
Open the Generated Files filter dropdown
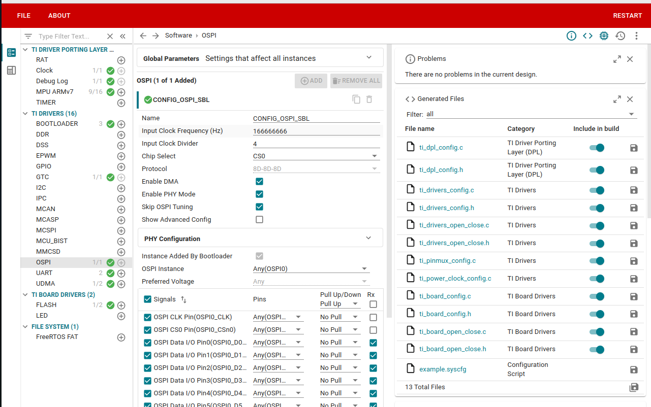tap(531, 114)
